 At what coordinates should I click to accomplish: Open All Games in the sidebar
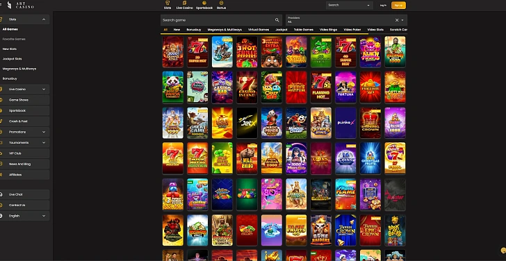point(10,29)
